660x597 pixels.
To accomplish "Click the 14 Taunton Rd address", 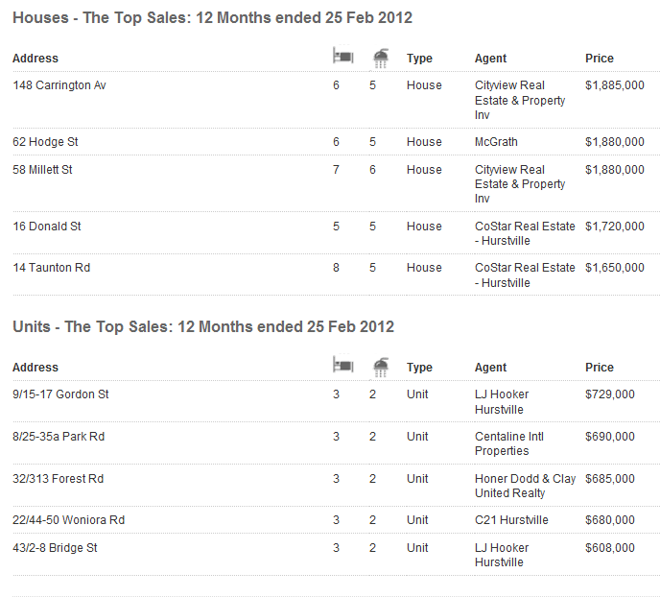I will [x=52, y=268].
